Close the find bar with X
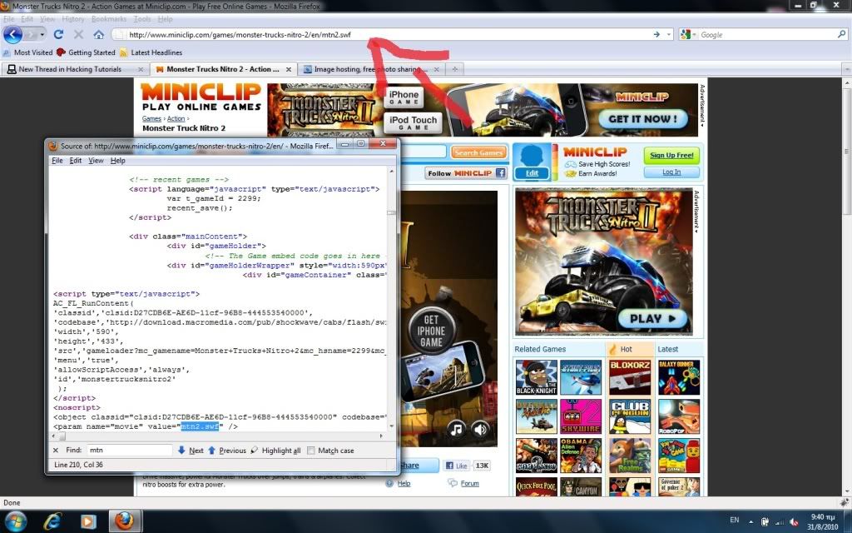 [56, 451]
